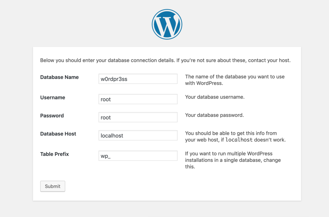The height and width of the screenshot is (217, 329).
Task: Select the w0rdpr3ss text in Database Name
Action: [x=112, y=79]
